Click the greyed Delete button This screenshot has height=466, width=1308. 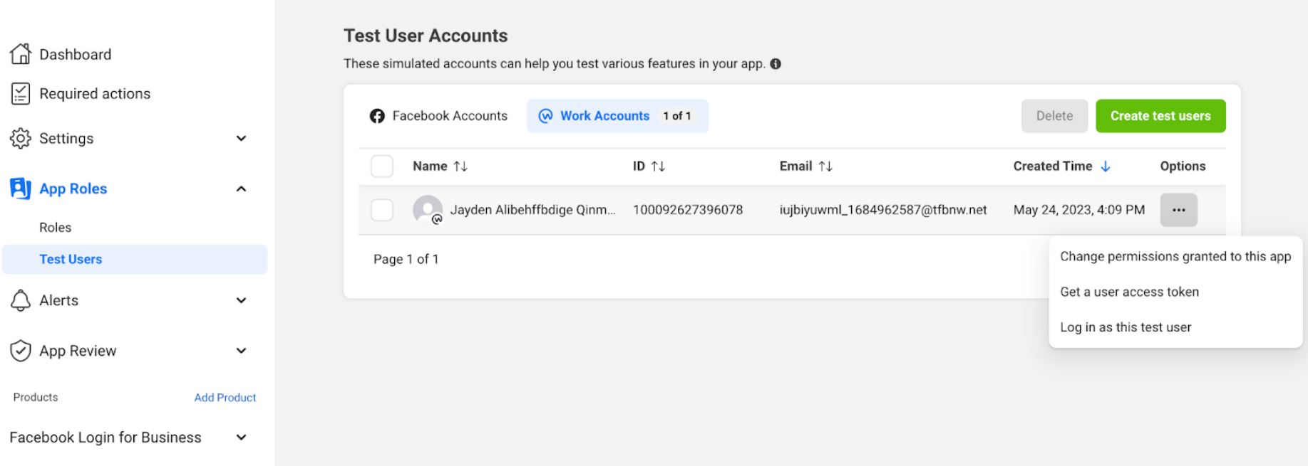point(1054,116)
